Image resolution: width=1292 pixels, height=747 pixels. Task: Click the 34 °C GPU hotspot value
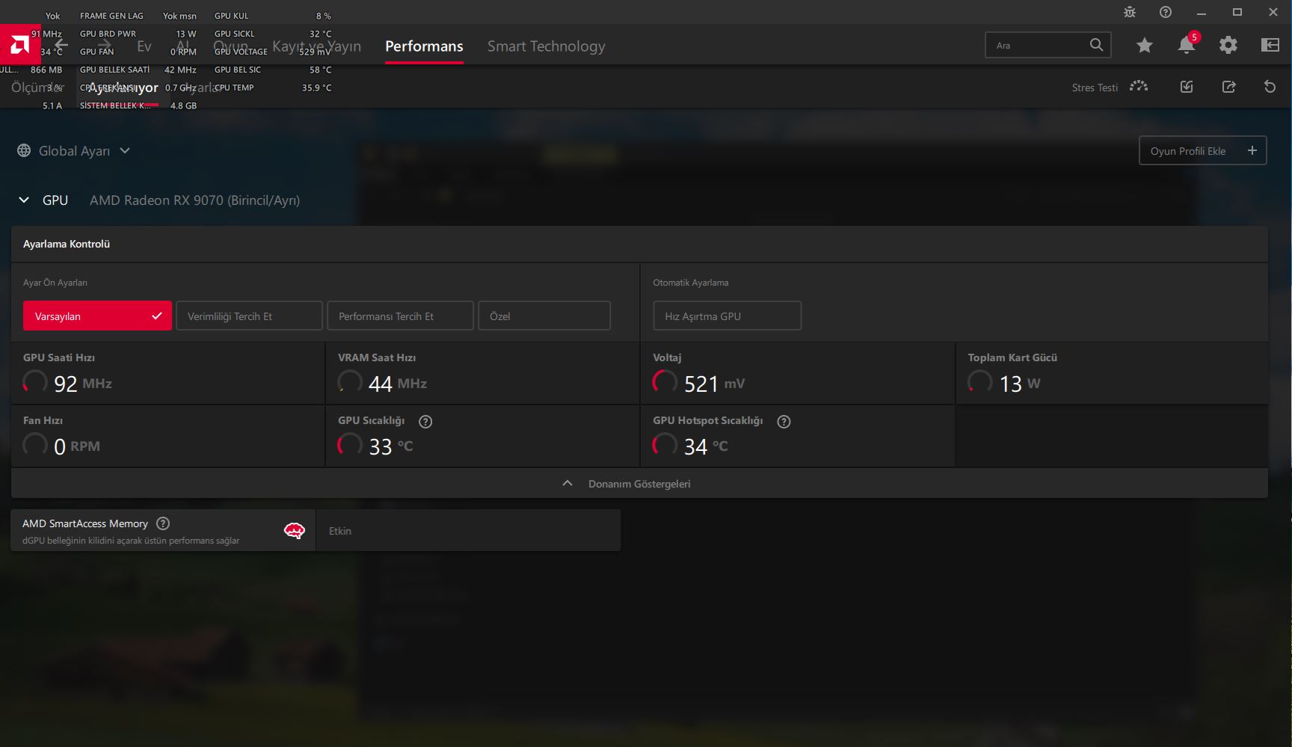click(x=706, y=446)
